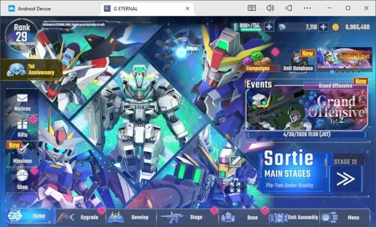Open the Gifts box icon

[x=22, y=124]
